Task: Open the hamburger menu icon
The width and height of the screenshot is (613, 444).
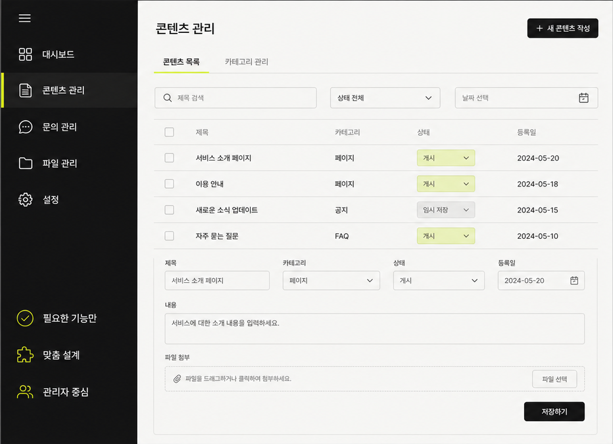Action: [x=25, y=18]
